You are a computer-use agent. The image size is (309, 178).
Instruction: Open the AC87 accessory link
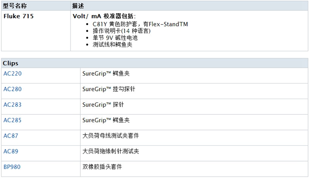[x=11, y=136]
